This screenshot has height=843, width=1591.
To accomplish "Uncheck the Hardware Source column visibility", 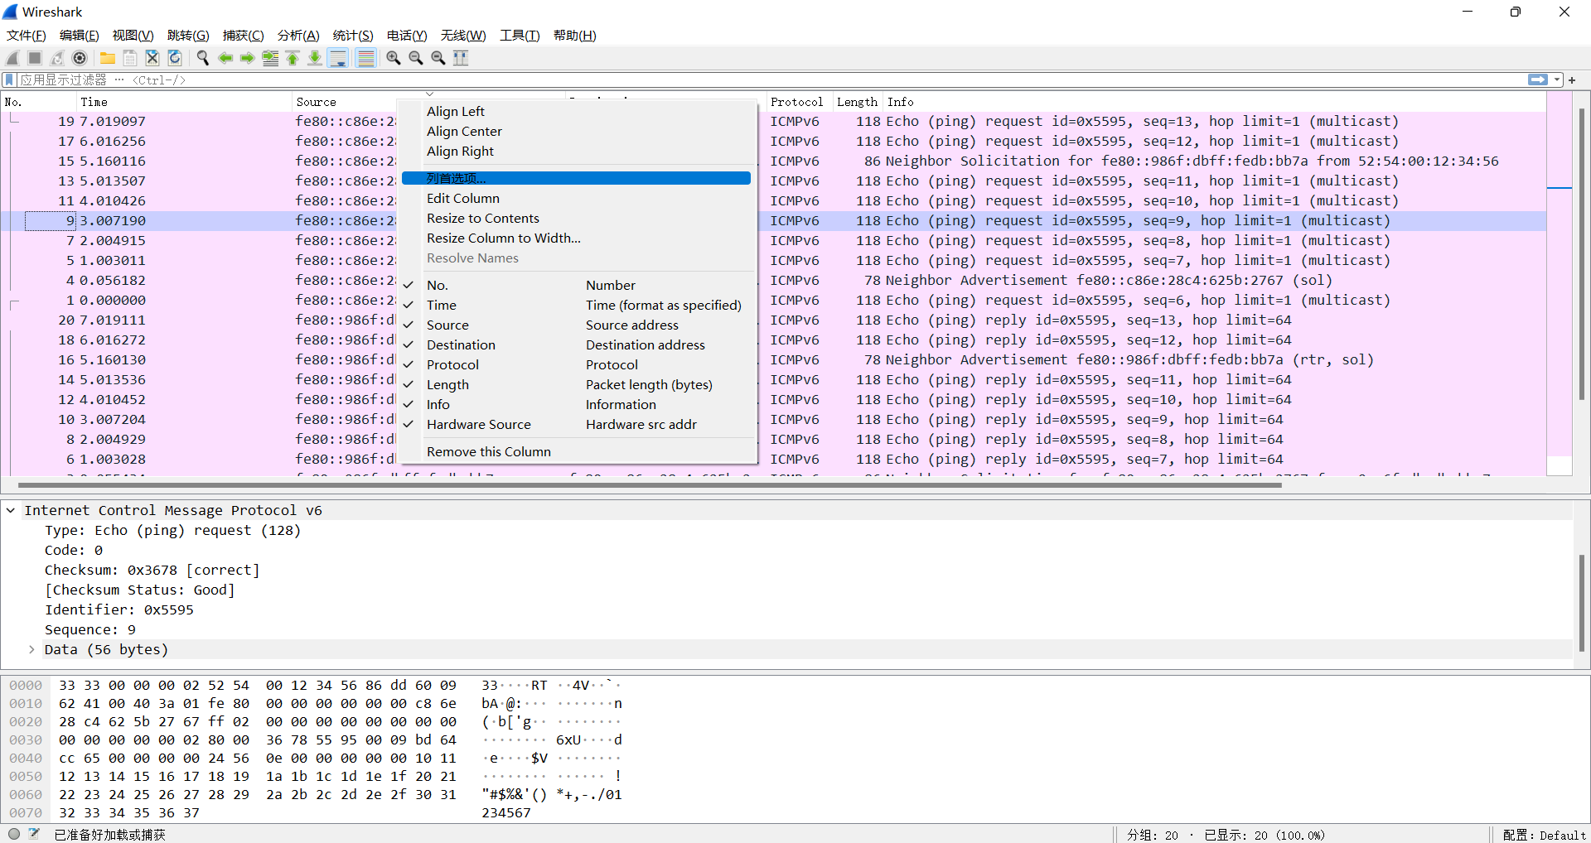I will point(577,424).
